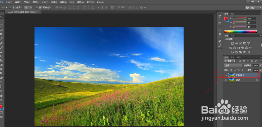The height and width of the screenshot is (127, 262).
Task: Click the color spectrum ramp
Action: [x=241, y=32]
